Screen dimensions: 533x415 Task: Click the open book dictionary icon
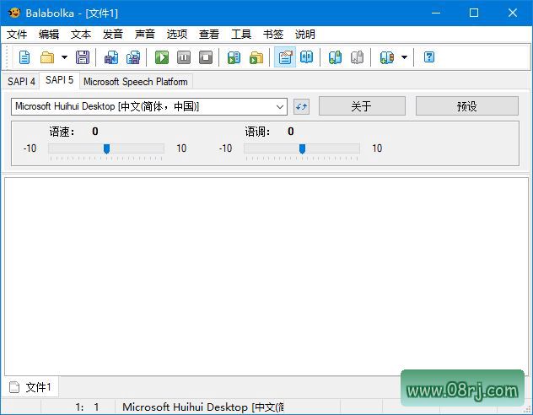click(x=307, y=57)
